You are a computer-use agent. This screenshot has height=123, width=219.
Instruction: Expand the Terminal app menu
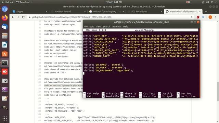point(24,2)
